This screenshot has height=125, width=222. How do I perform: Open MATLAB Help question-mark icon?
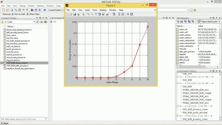45,10
